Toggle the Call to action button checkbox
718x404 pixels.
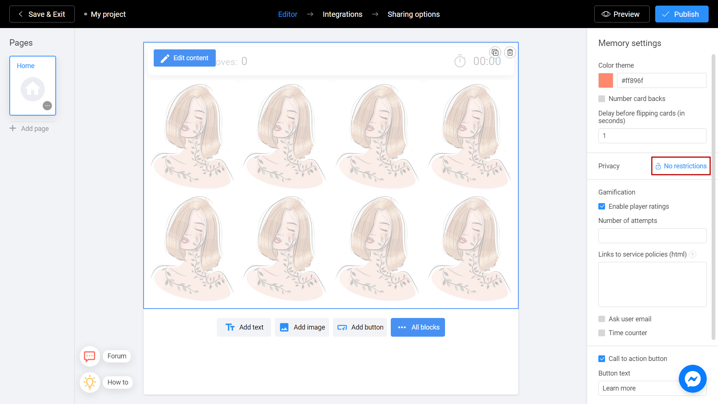602,359
